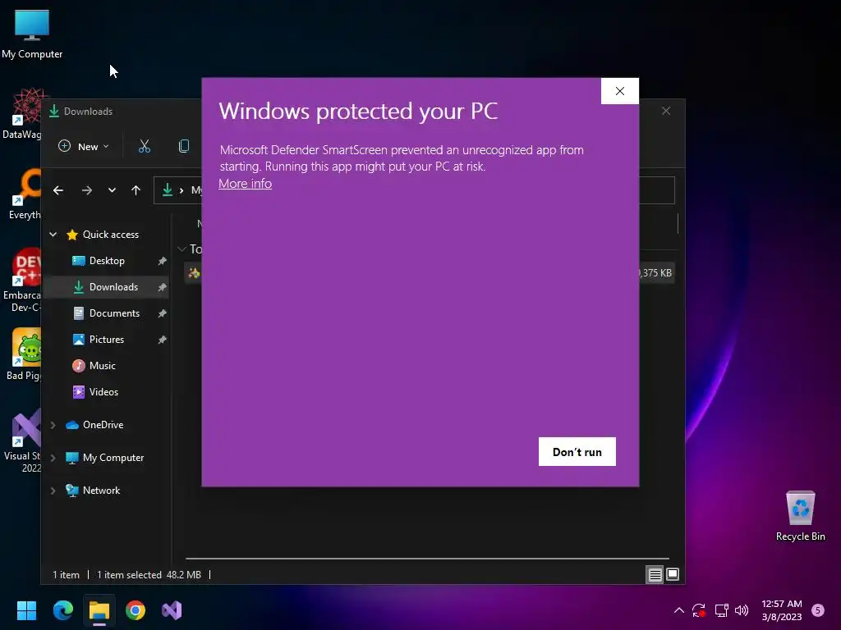
Task: Select the Visual Studio 2022 desktop shortcut
Action: 22,441
